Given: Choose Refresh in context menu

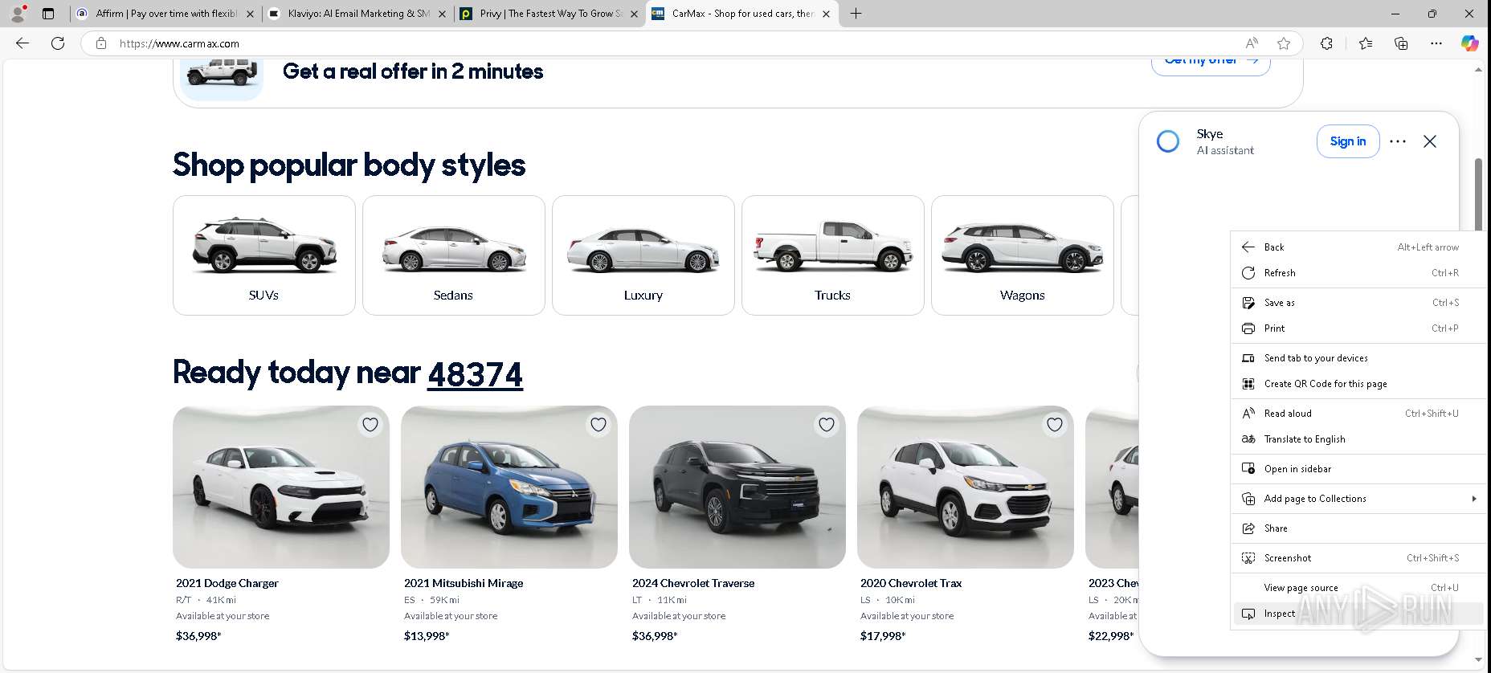Looking at the screenshot, I should (x=1358, y=273).
